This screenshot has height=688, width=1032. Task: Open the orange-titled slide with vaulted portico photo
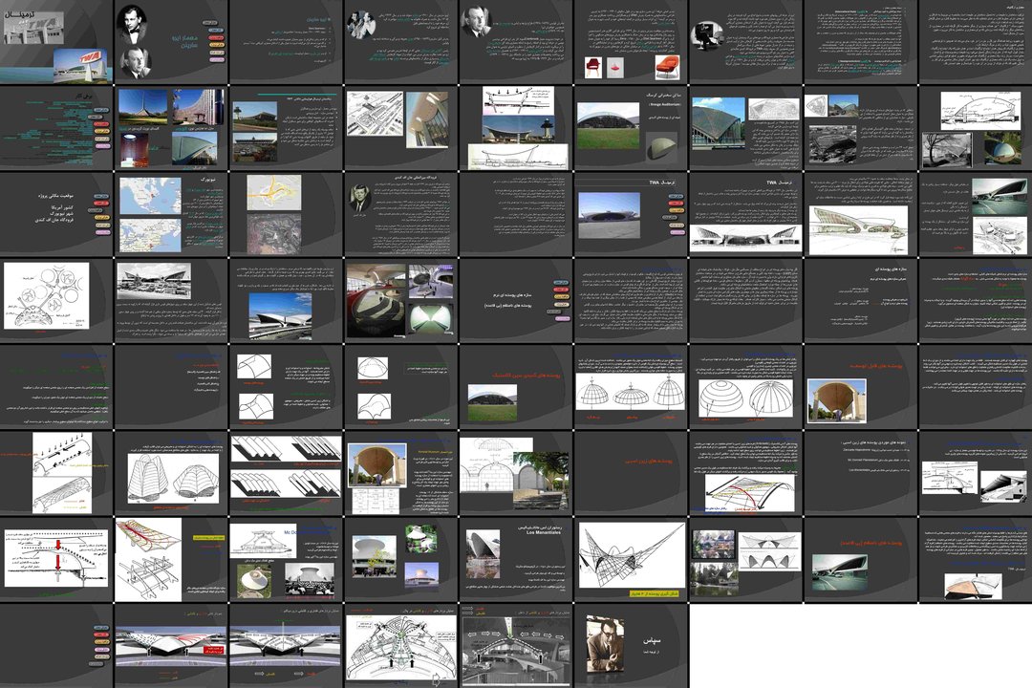tap(860, 386)
